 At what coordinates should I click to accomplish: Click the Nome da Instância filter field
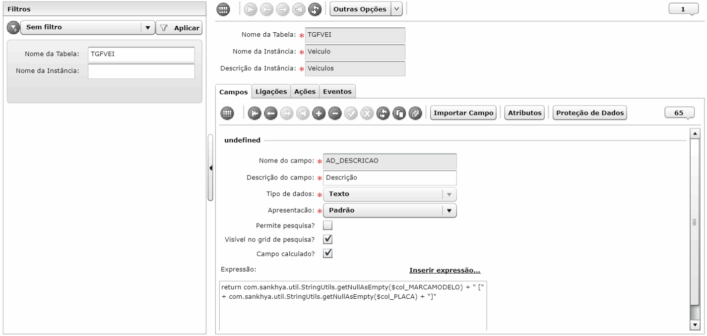click(x=141, y=71)
